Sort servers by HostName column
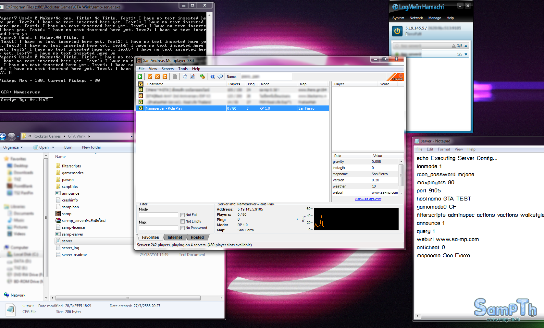 (186, 84)
